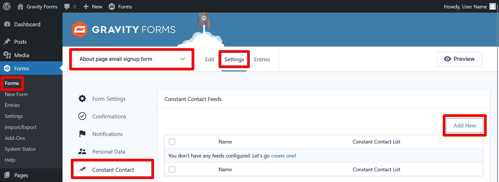Click the Form Settings gear icon

[82, 99]
